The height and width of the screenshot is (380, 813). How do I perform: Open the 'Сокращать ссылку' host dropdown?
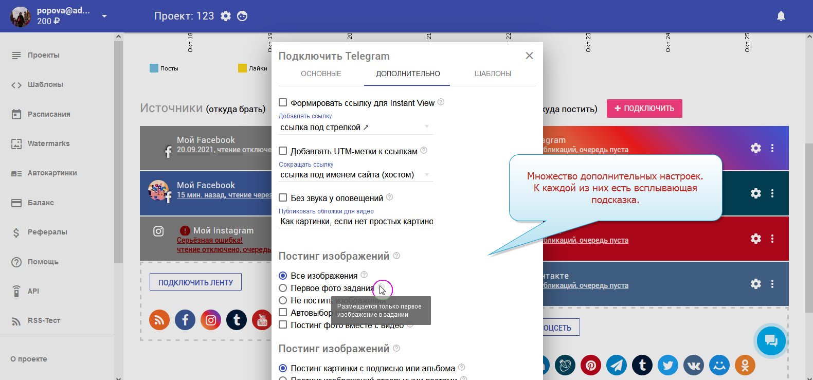pos(426,175)
